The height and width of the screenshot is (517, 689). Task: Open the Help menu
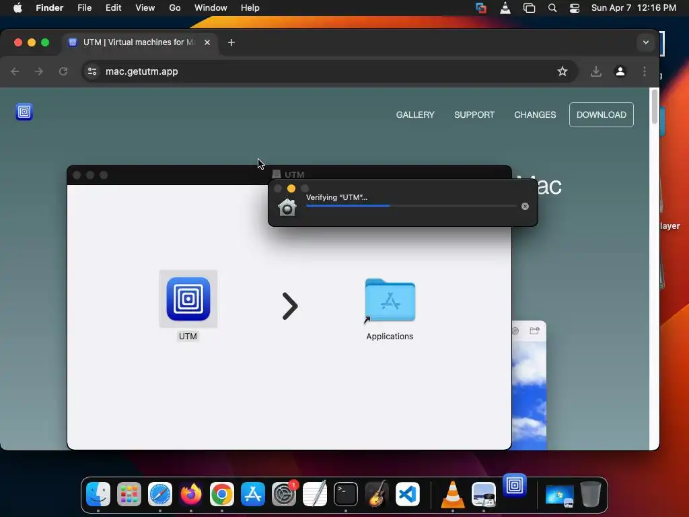point(250,8)
